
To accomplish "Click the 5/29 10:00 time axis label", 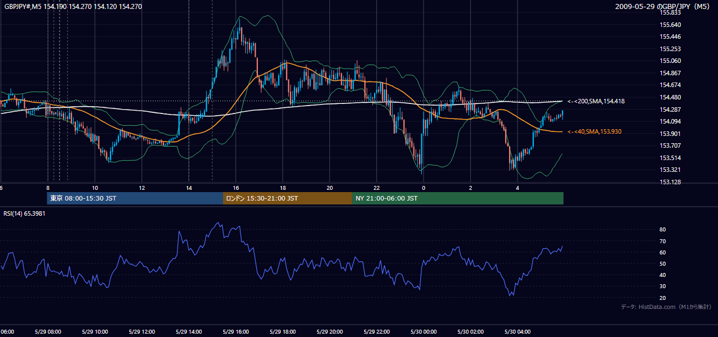I will click(95, 331).
